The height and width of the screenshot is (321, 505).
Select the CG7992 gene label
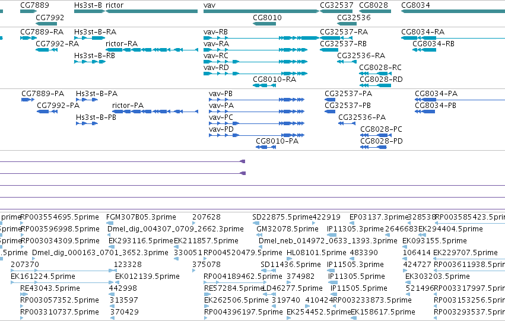[50, 17]
